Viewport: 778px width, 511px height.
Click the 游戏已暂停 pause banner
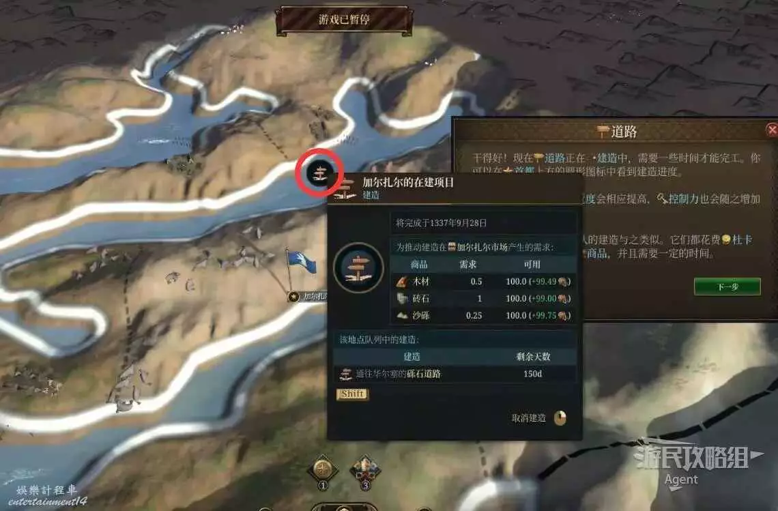345,20
